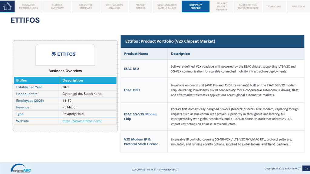This screenshot has width=310, height=174.
Task: Select the ESAC 5G-V2X Modem Chip product name
Action: tap(140, 116)
